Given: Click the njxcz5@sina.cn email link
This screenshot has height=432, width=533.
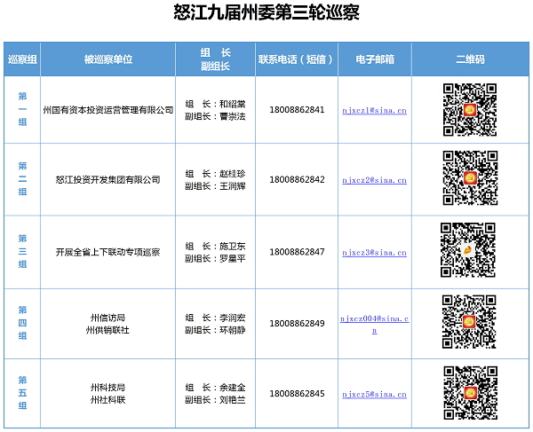Looking at the screenshot, I should (374, 394).
